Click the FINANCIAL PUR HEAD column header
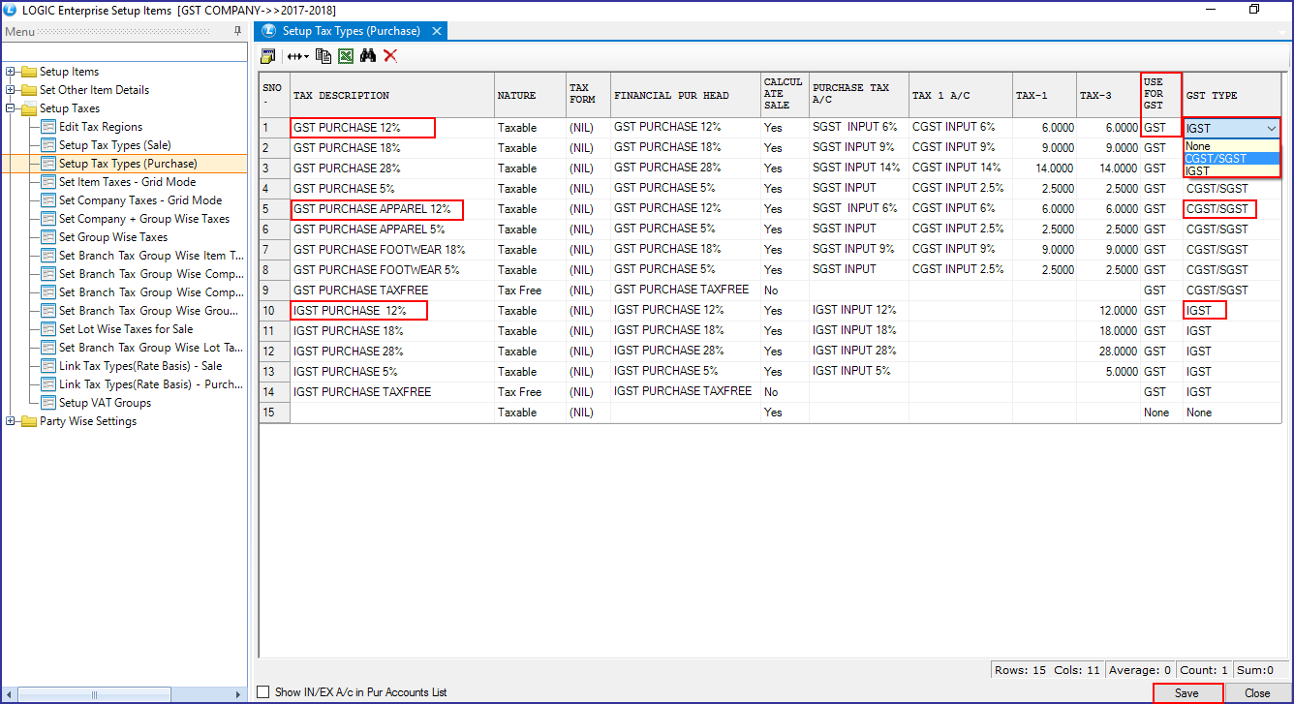Screen dimensions: 1294x704 pos(686,95)
